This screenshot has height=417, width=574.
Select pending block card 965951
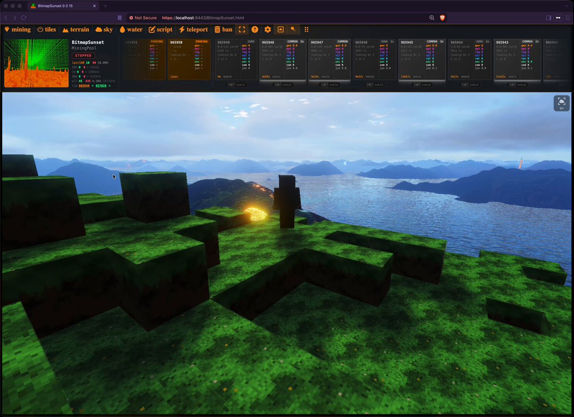pyautogui.click(x=144, y=60)
